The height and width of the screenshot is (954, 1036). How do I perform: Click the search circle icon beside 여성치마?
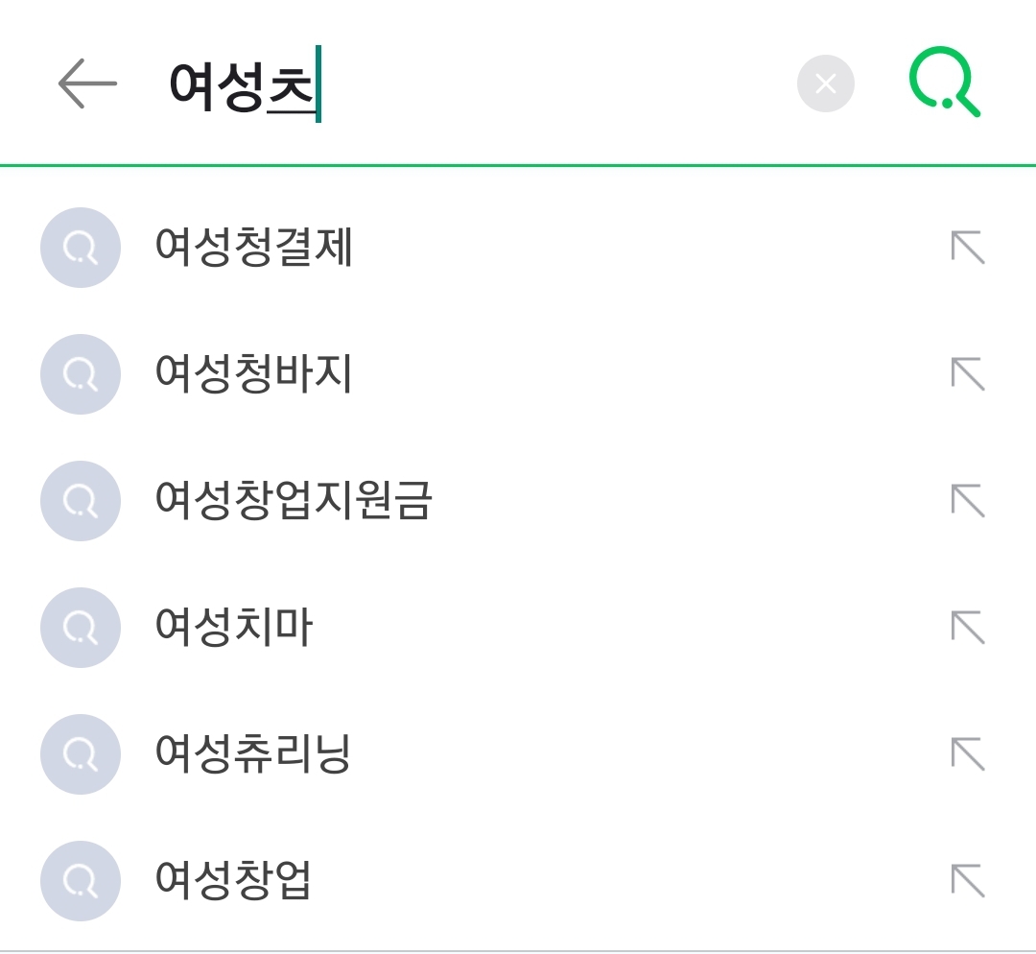pos(81,628)
